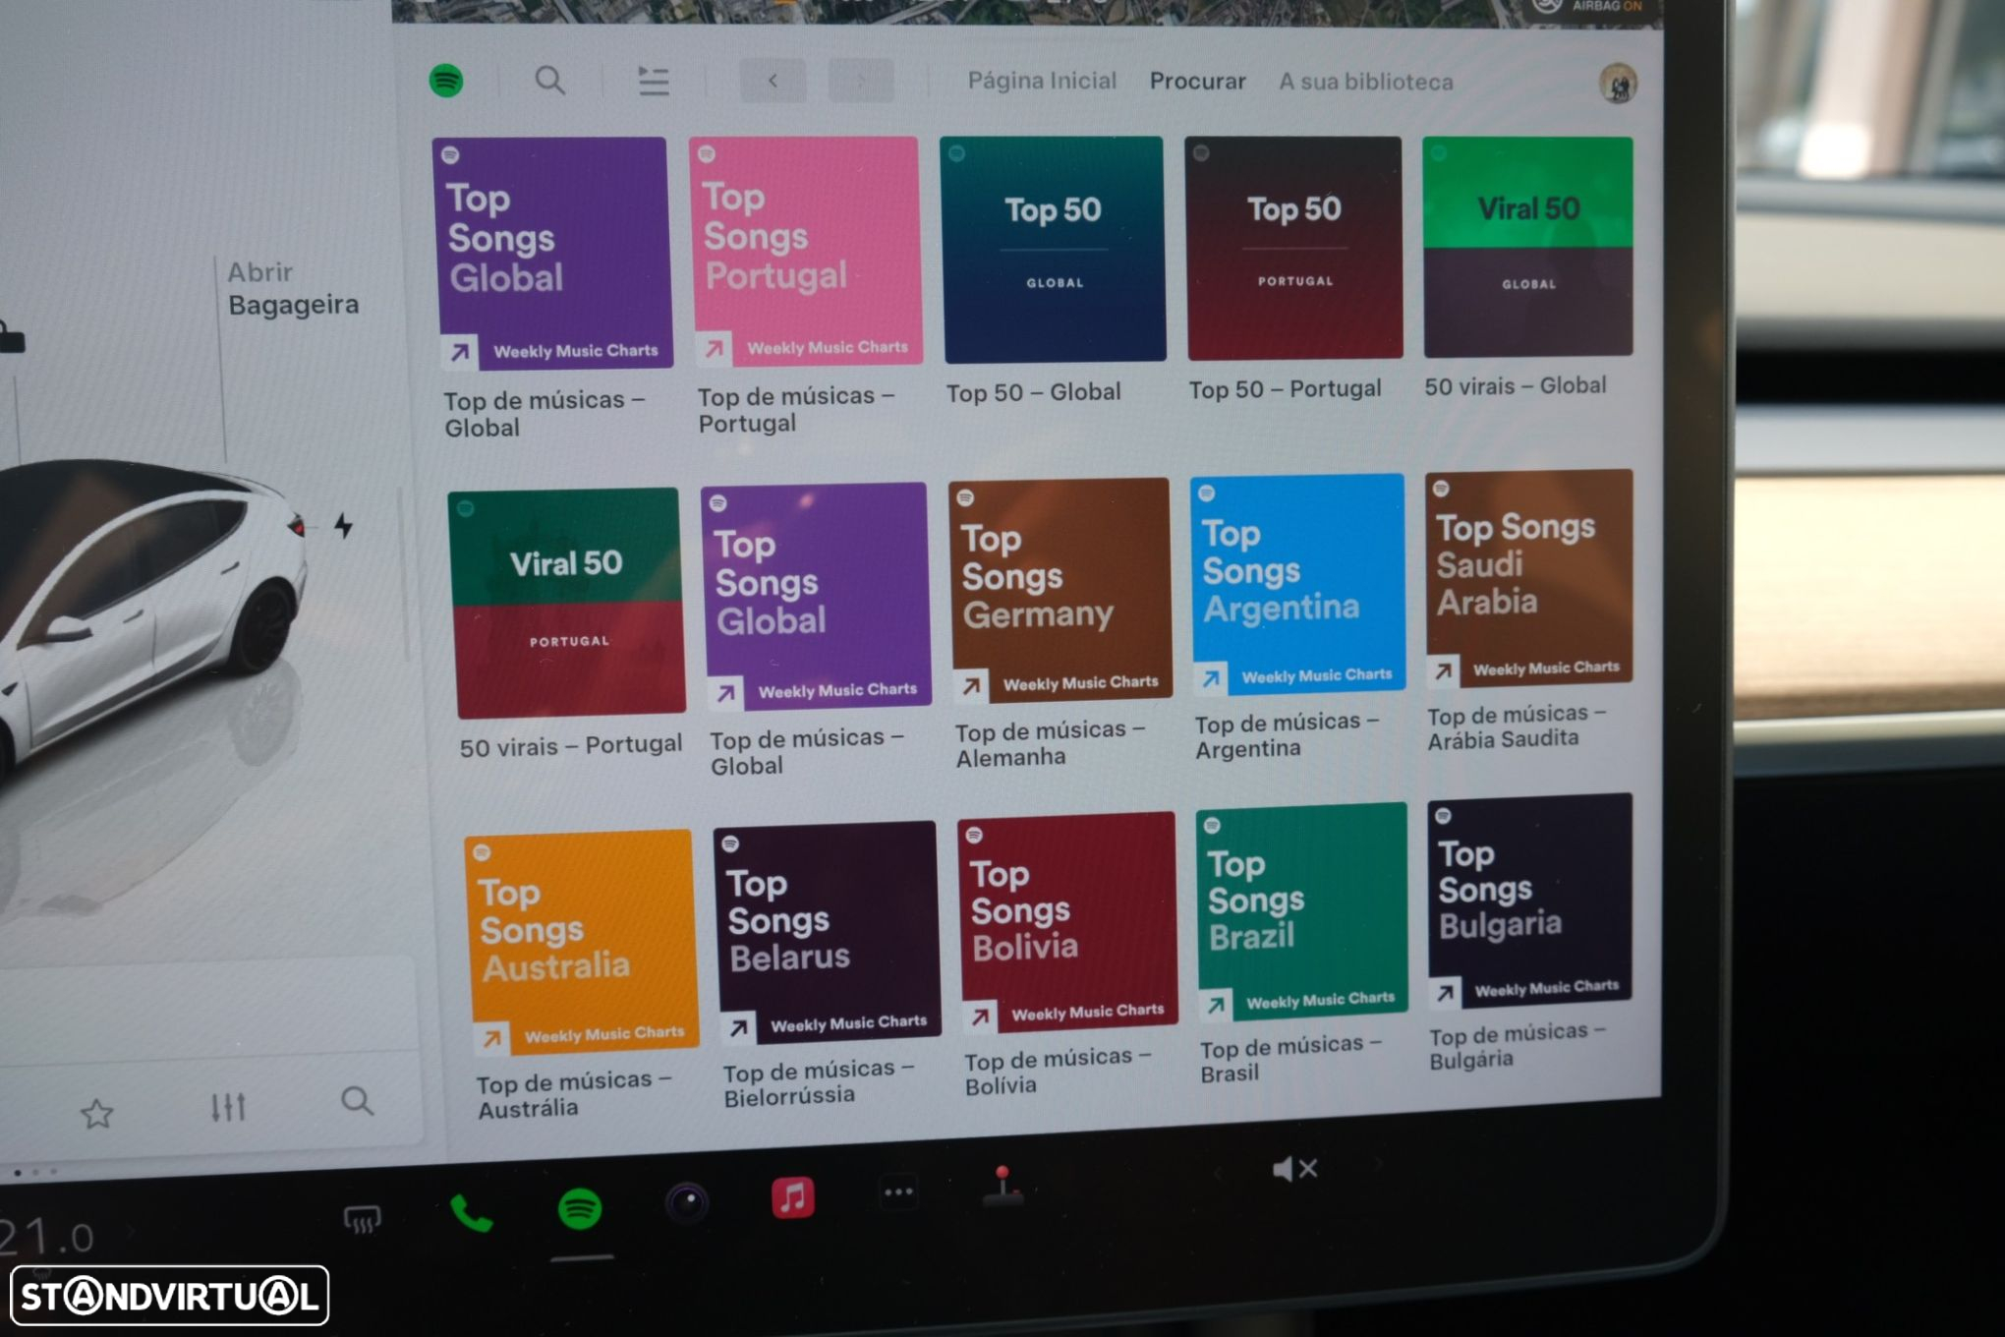Click arrow badge on Top Songs Belarus cover
The height and width of the screenshot is (1337, 2005).
pos(738,1028)
